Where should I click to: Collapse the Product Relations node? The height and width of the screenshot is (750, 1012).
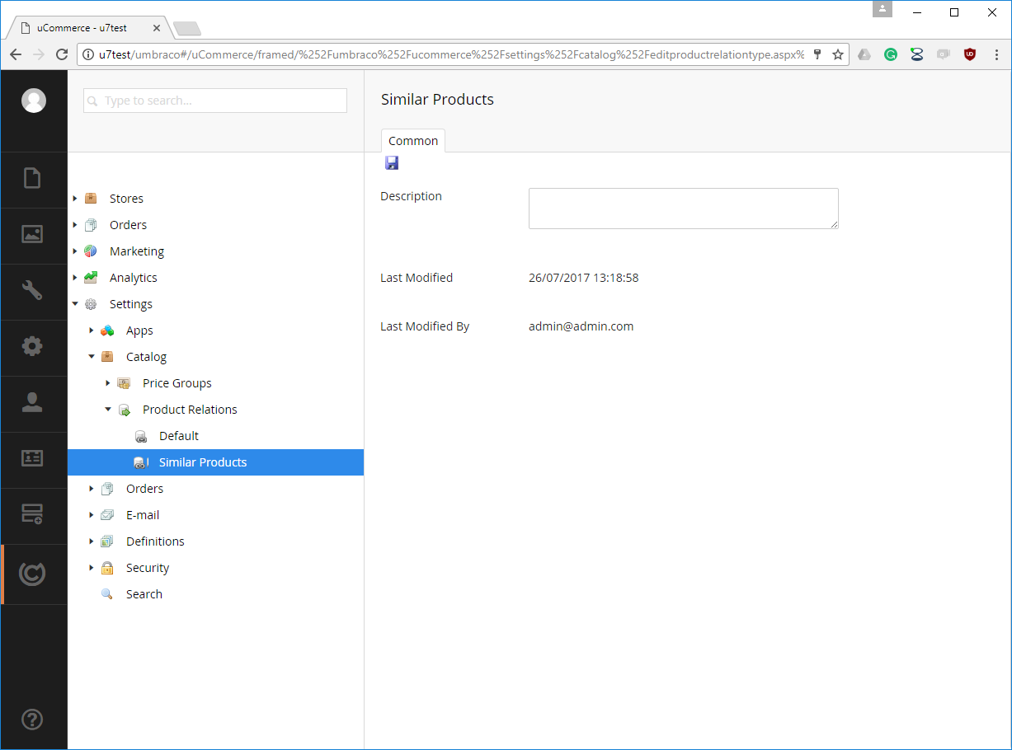[x=108, y=410]
